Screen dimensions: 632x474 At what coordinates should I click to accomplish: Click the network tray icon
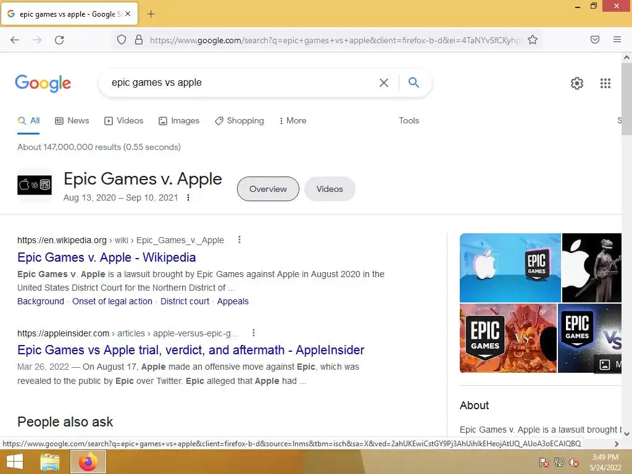click(x=559, y=462)
